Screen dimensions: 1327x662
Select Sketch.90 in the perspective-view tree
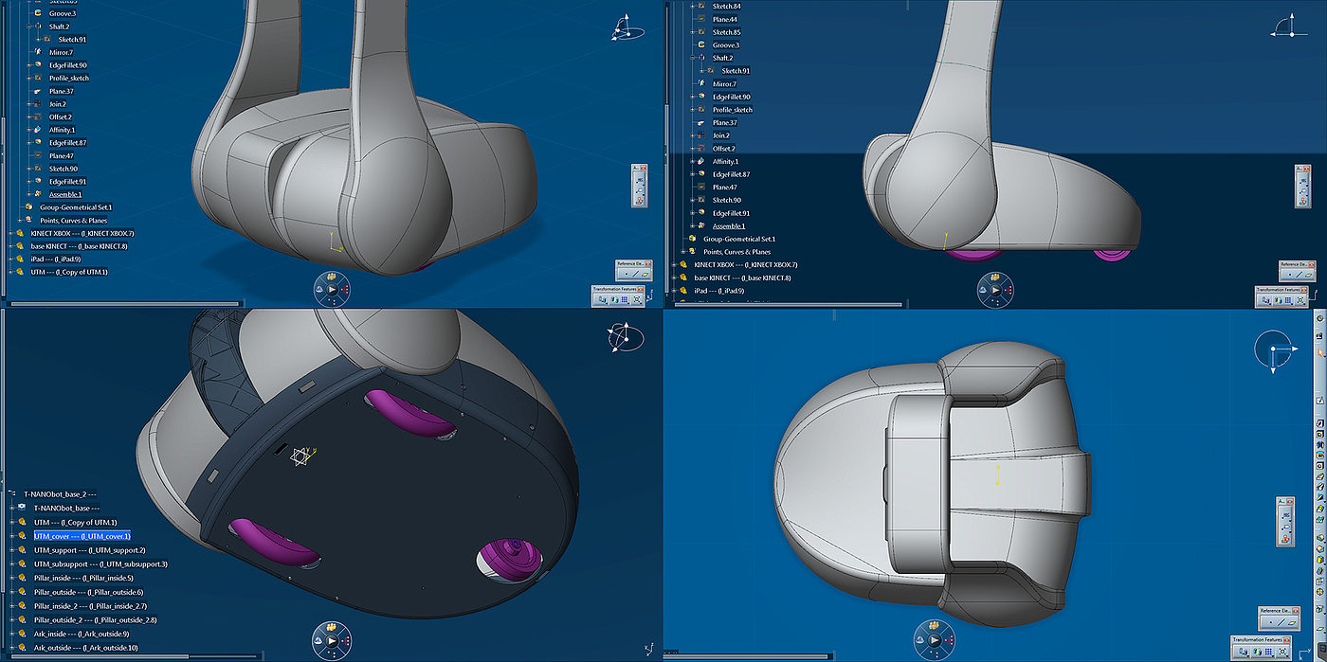pos(64,169)
